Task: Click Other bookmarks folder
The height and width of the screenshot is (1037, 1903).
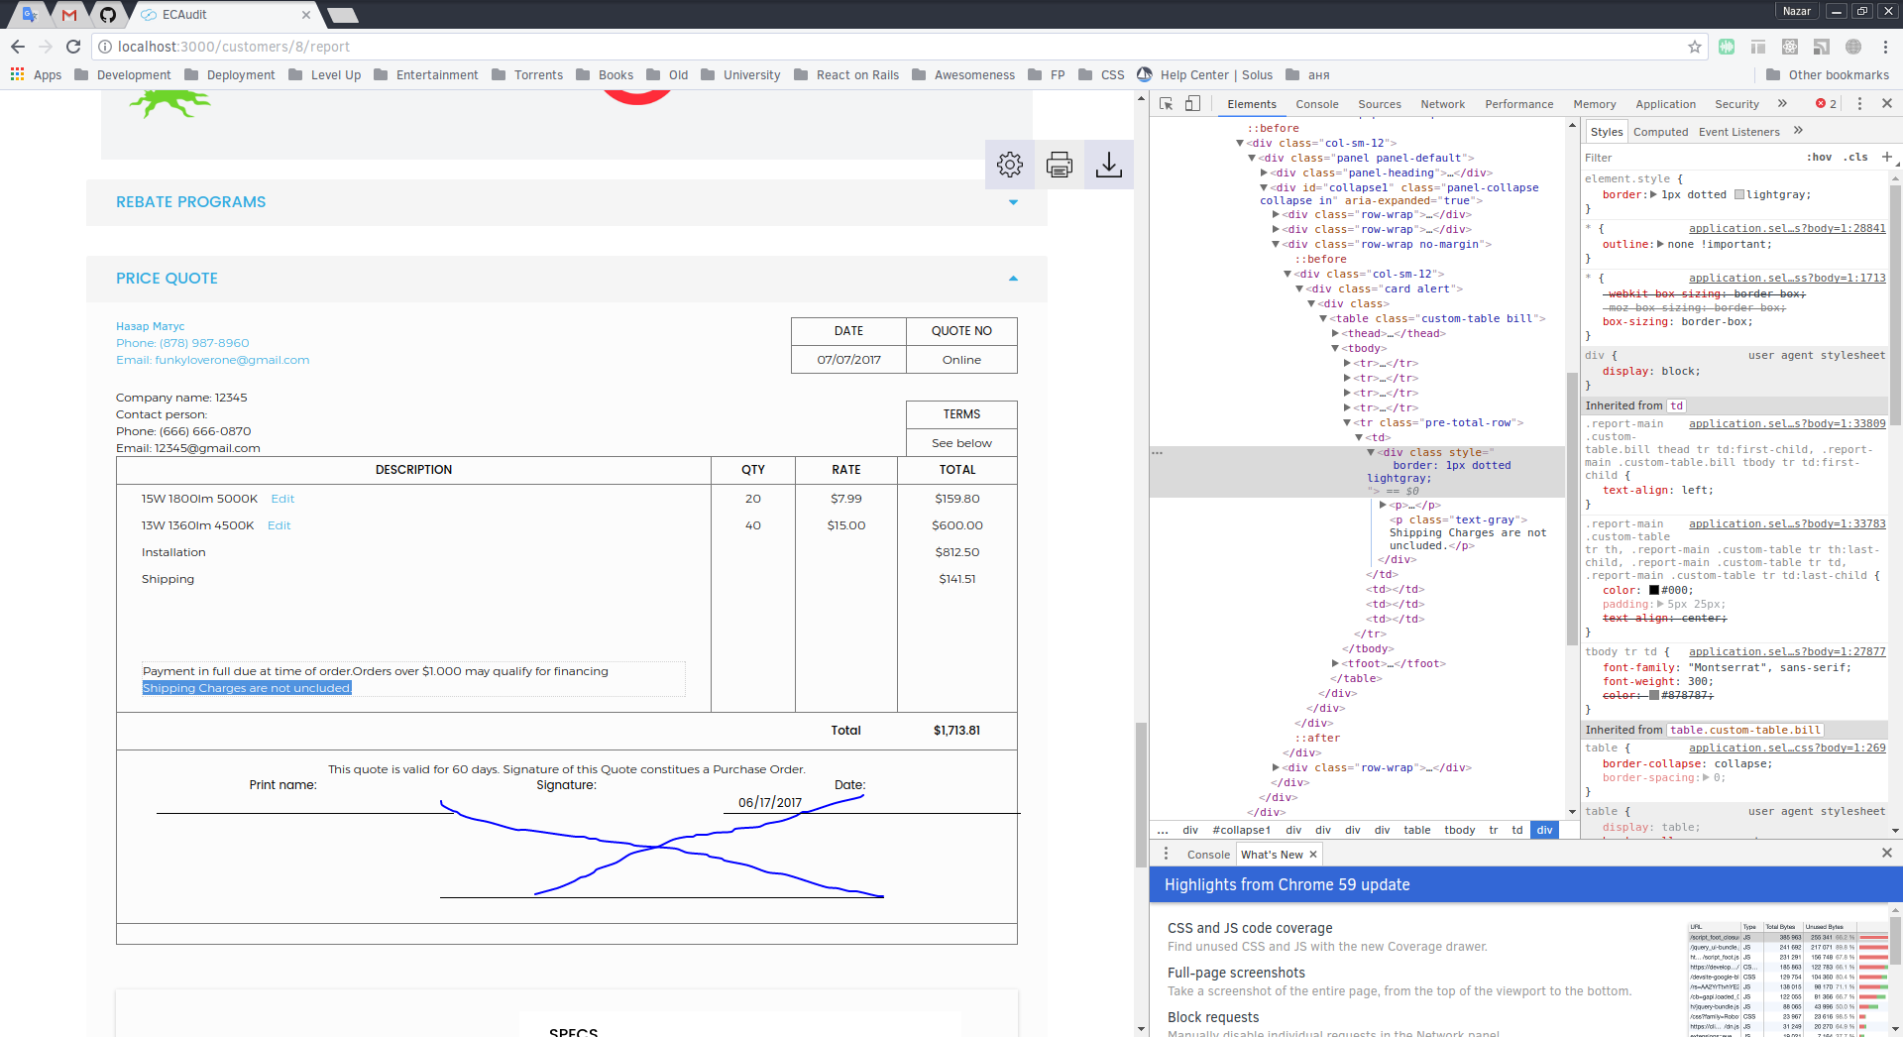Action: 1828,74
